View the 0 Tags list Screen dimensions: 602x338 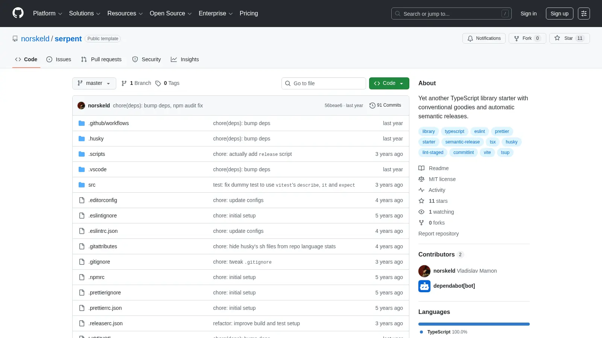click(x=167, y=83)
